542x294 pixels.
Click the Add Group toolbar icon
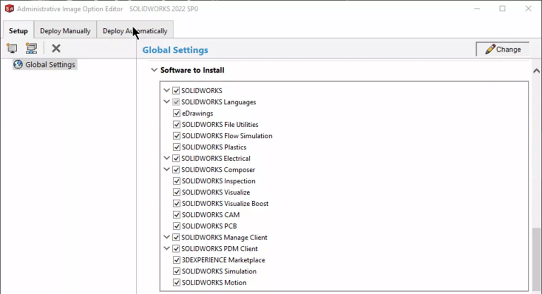[x=31, y=48]
